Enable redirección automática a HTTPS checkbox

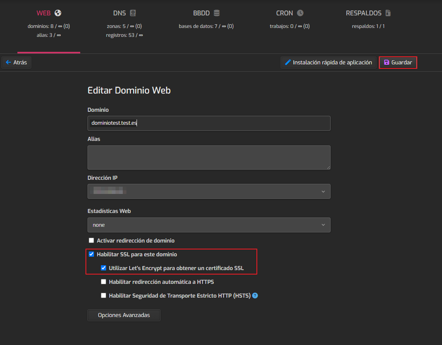tap(103, 282)
